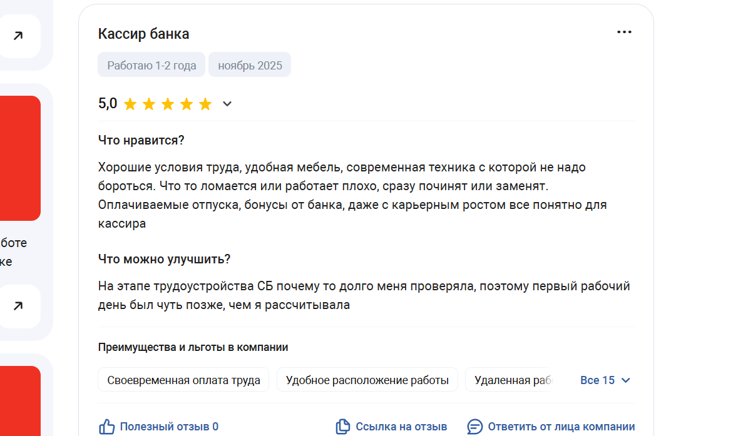Click the five-star rating row
The image size is (748, 436).
pos(168,104)
